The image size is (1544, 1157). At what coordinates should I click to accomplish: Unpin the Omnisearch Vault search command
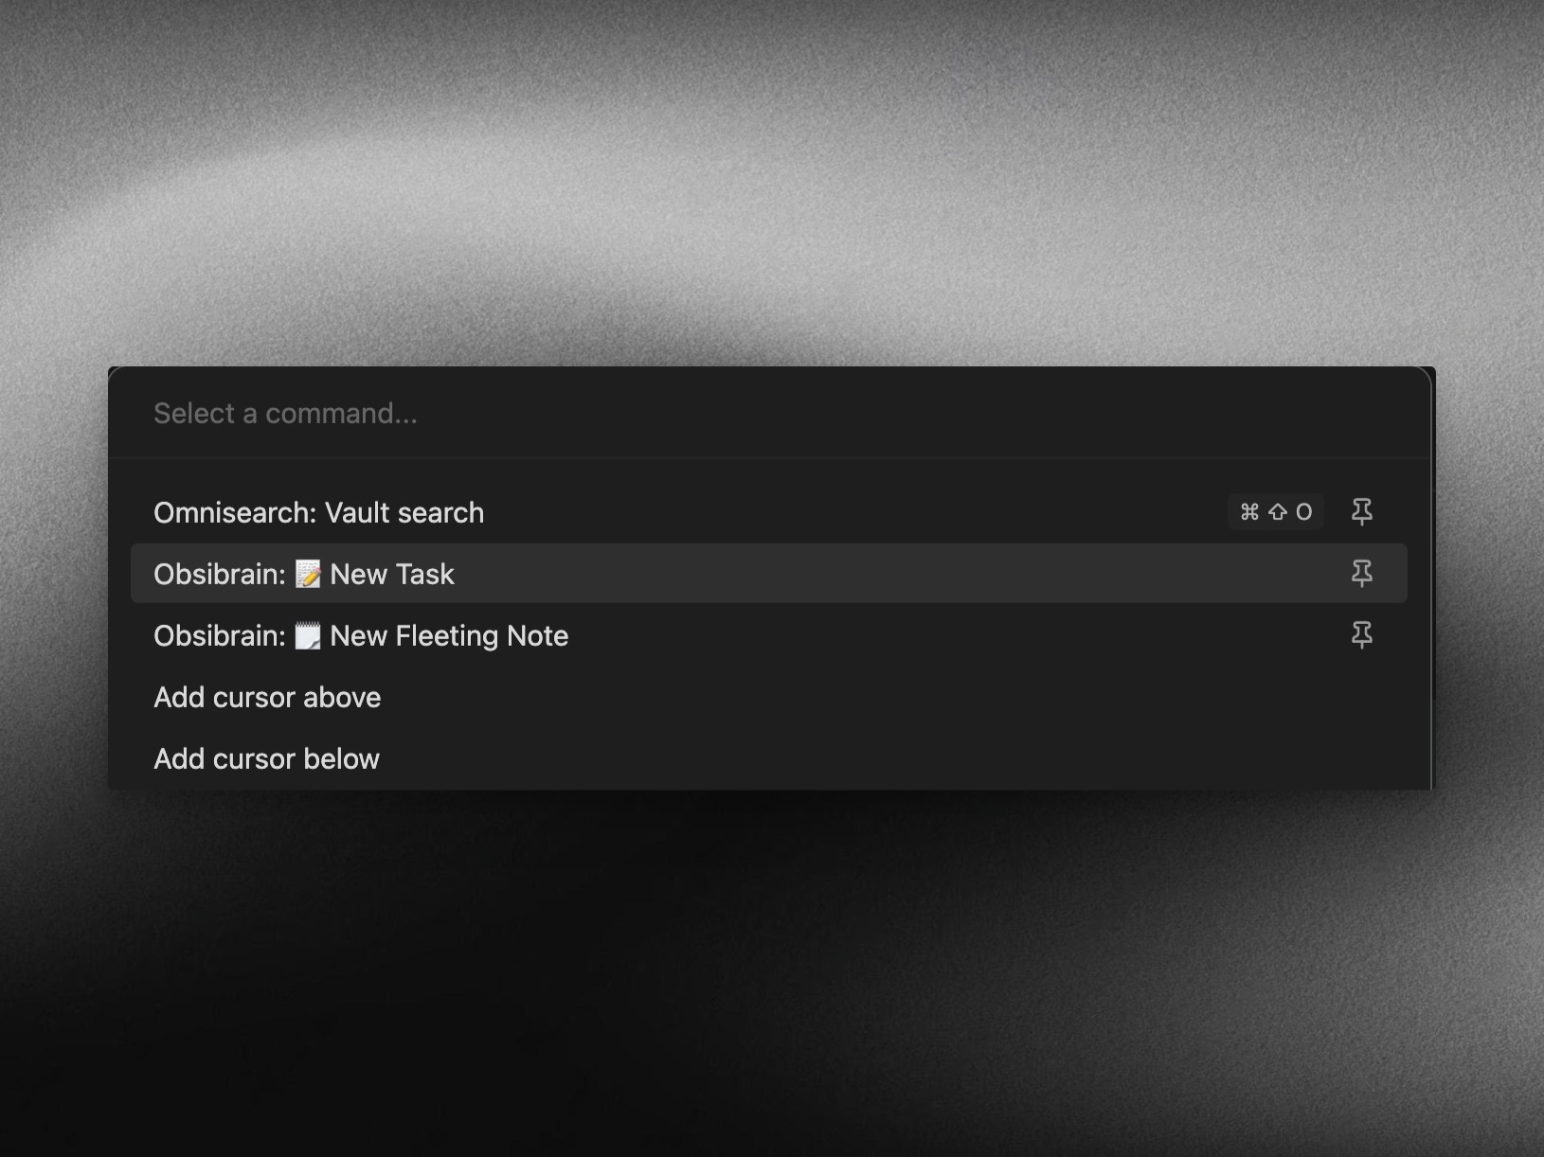(1361, 512)
